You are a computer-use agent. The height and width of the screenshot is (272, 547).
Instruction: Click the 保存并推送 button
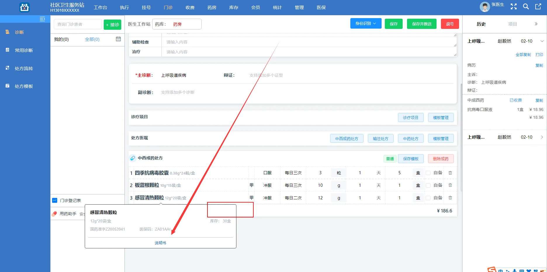coord(421,24)
